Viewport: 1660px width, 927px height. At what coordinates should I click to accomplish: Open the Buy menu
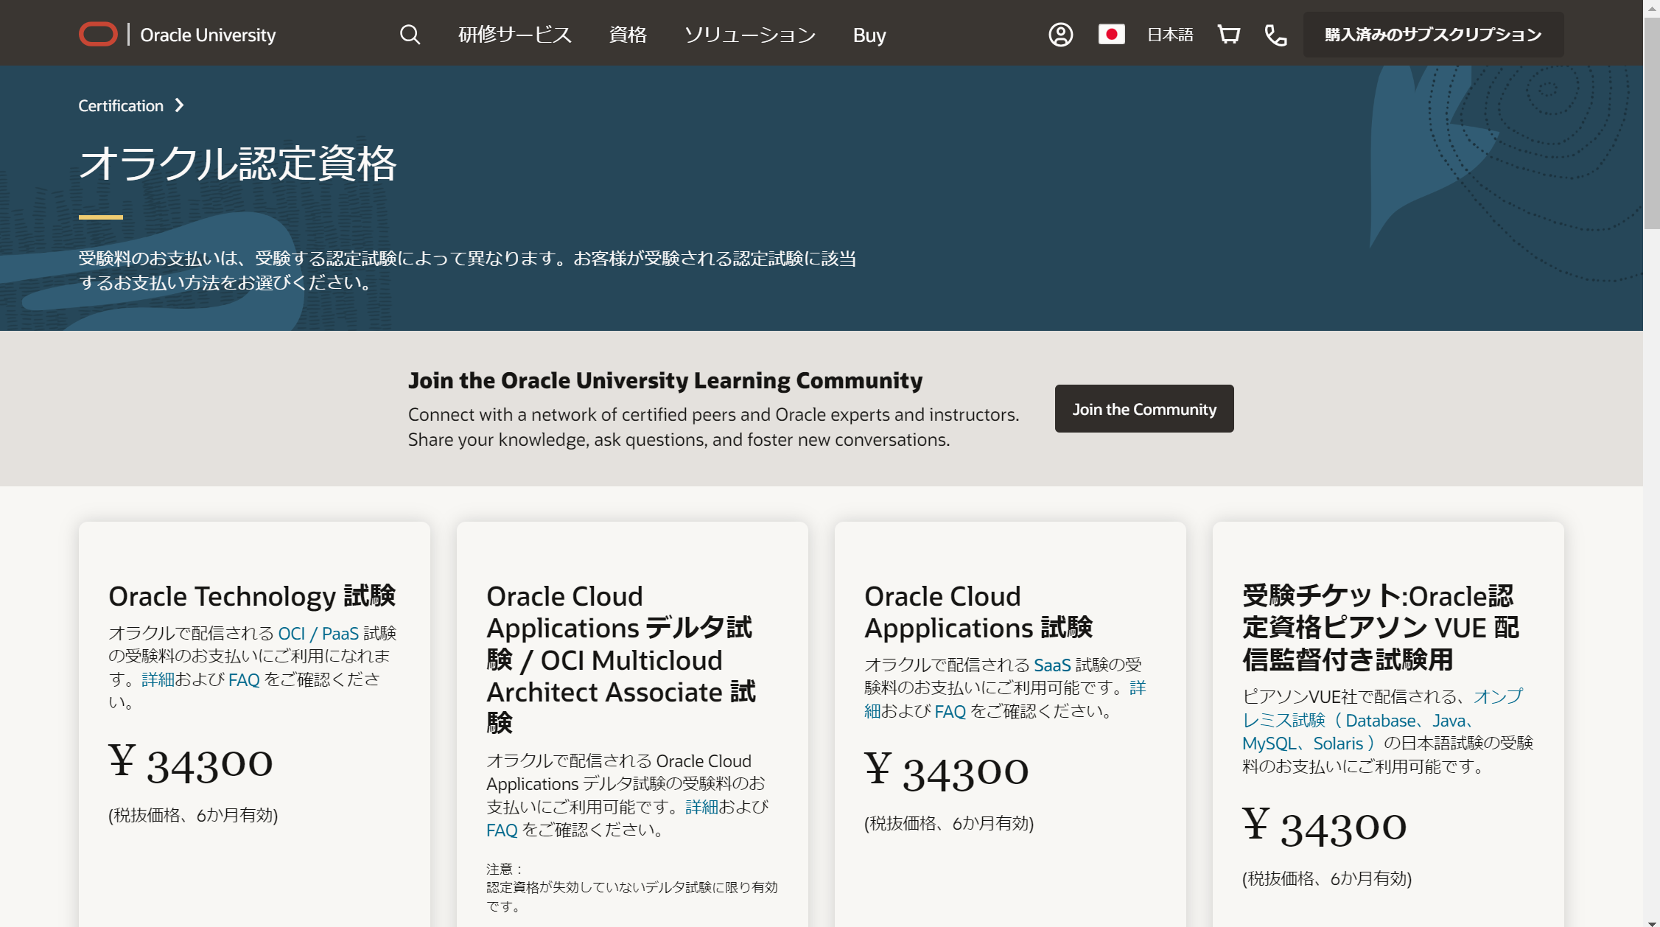click(869, 35)
